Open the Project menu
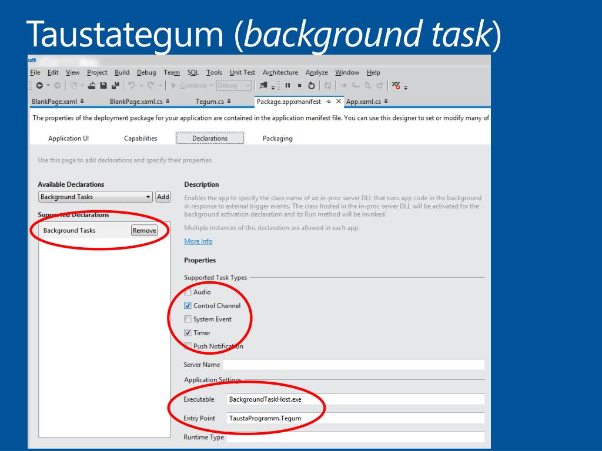Viewport: 602px width, 451px height. (97, 72)
